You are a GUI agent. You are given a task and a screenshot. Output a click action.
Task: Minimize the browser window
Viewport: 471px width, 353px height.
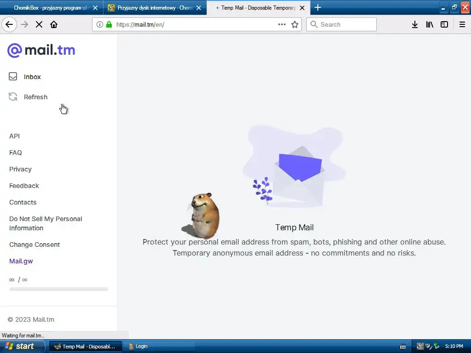coord(443,7)
